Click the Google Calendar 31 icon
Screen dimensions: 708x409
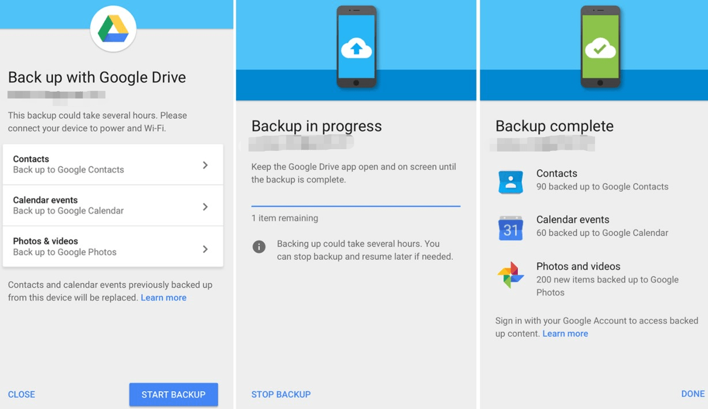(510, 228)
